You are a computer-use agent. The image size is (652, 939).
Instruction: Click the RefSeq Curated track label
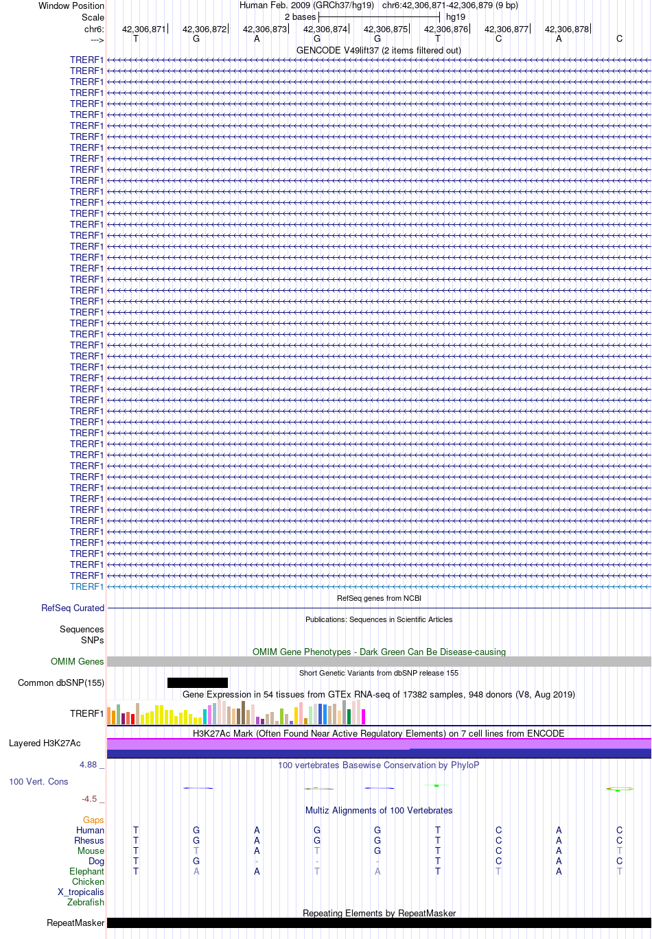73,608
